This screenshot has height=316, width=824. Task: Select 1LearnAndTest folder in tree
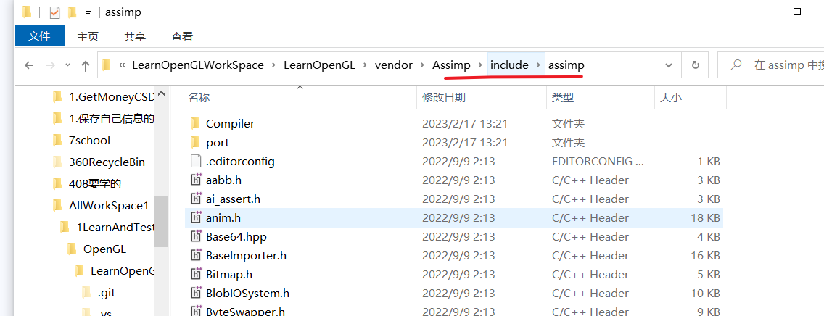(115, 228)
